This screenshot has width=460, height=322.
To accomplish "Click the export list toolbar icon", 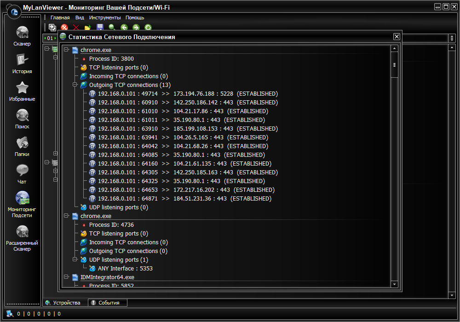I will click(52, 27).
